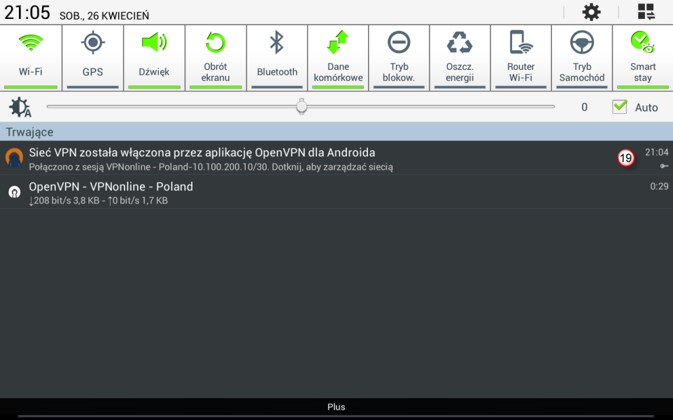
Task: Tap the VPN traffic stats line 208 bit/s
Action: click(98, 201)
